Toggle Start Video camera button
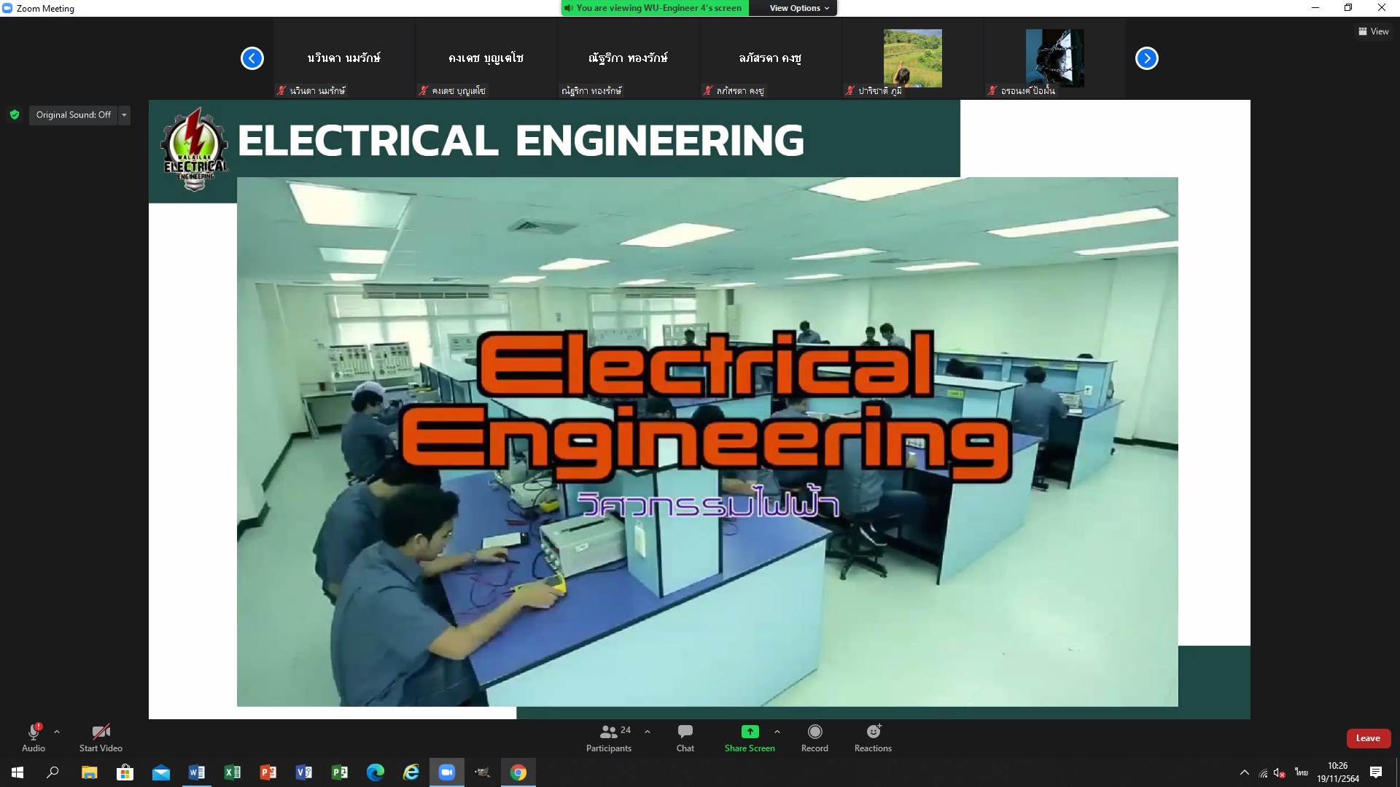 point(101,737)
